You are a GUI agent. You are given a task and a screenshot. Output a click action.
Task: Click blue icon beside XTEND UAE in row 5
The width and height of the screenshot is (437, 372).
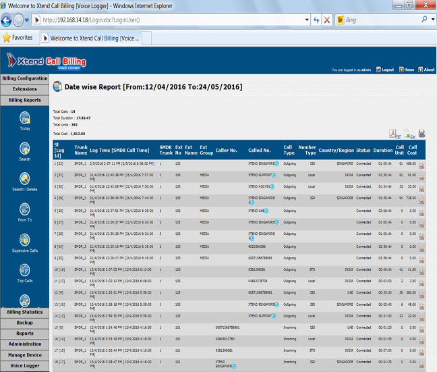click(266, 211)
